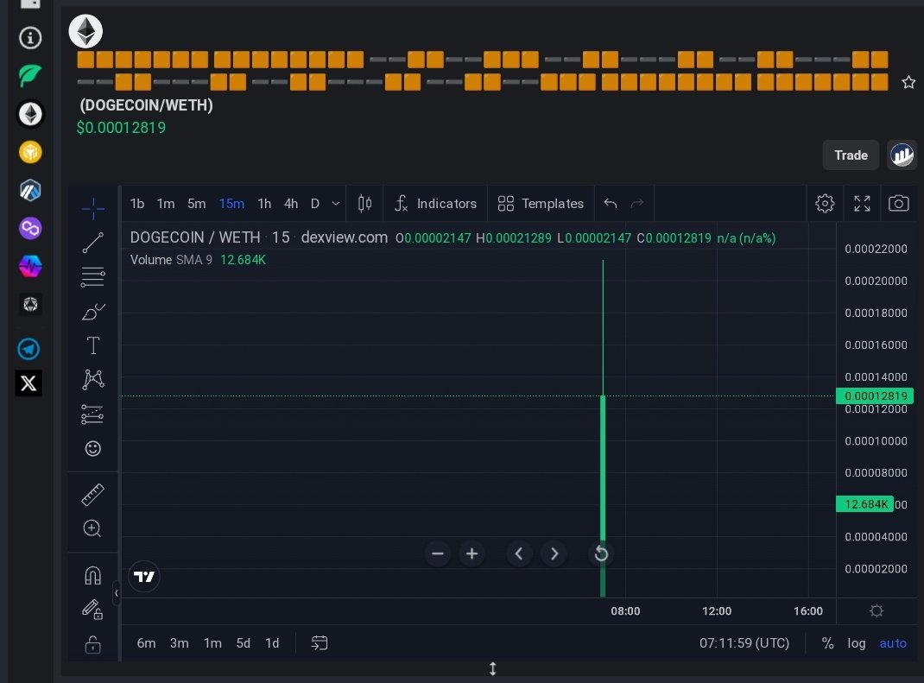924x683 pixels.
Task: Select the Text annotation tool
Action: [x=92, y=345]
